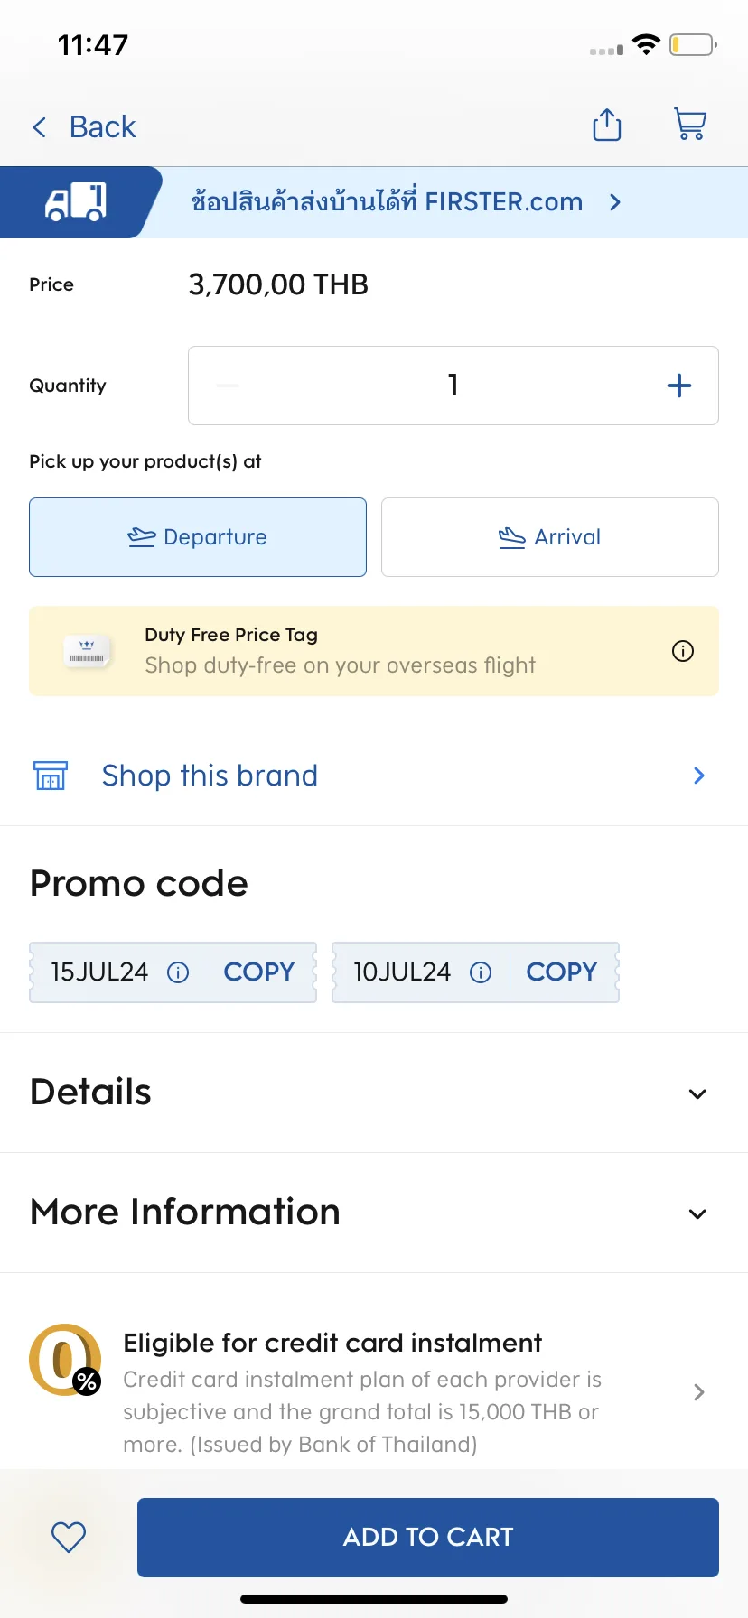Tap the store icon beside Shop this brand
Screen dimensions: 748x1618
51,776
